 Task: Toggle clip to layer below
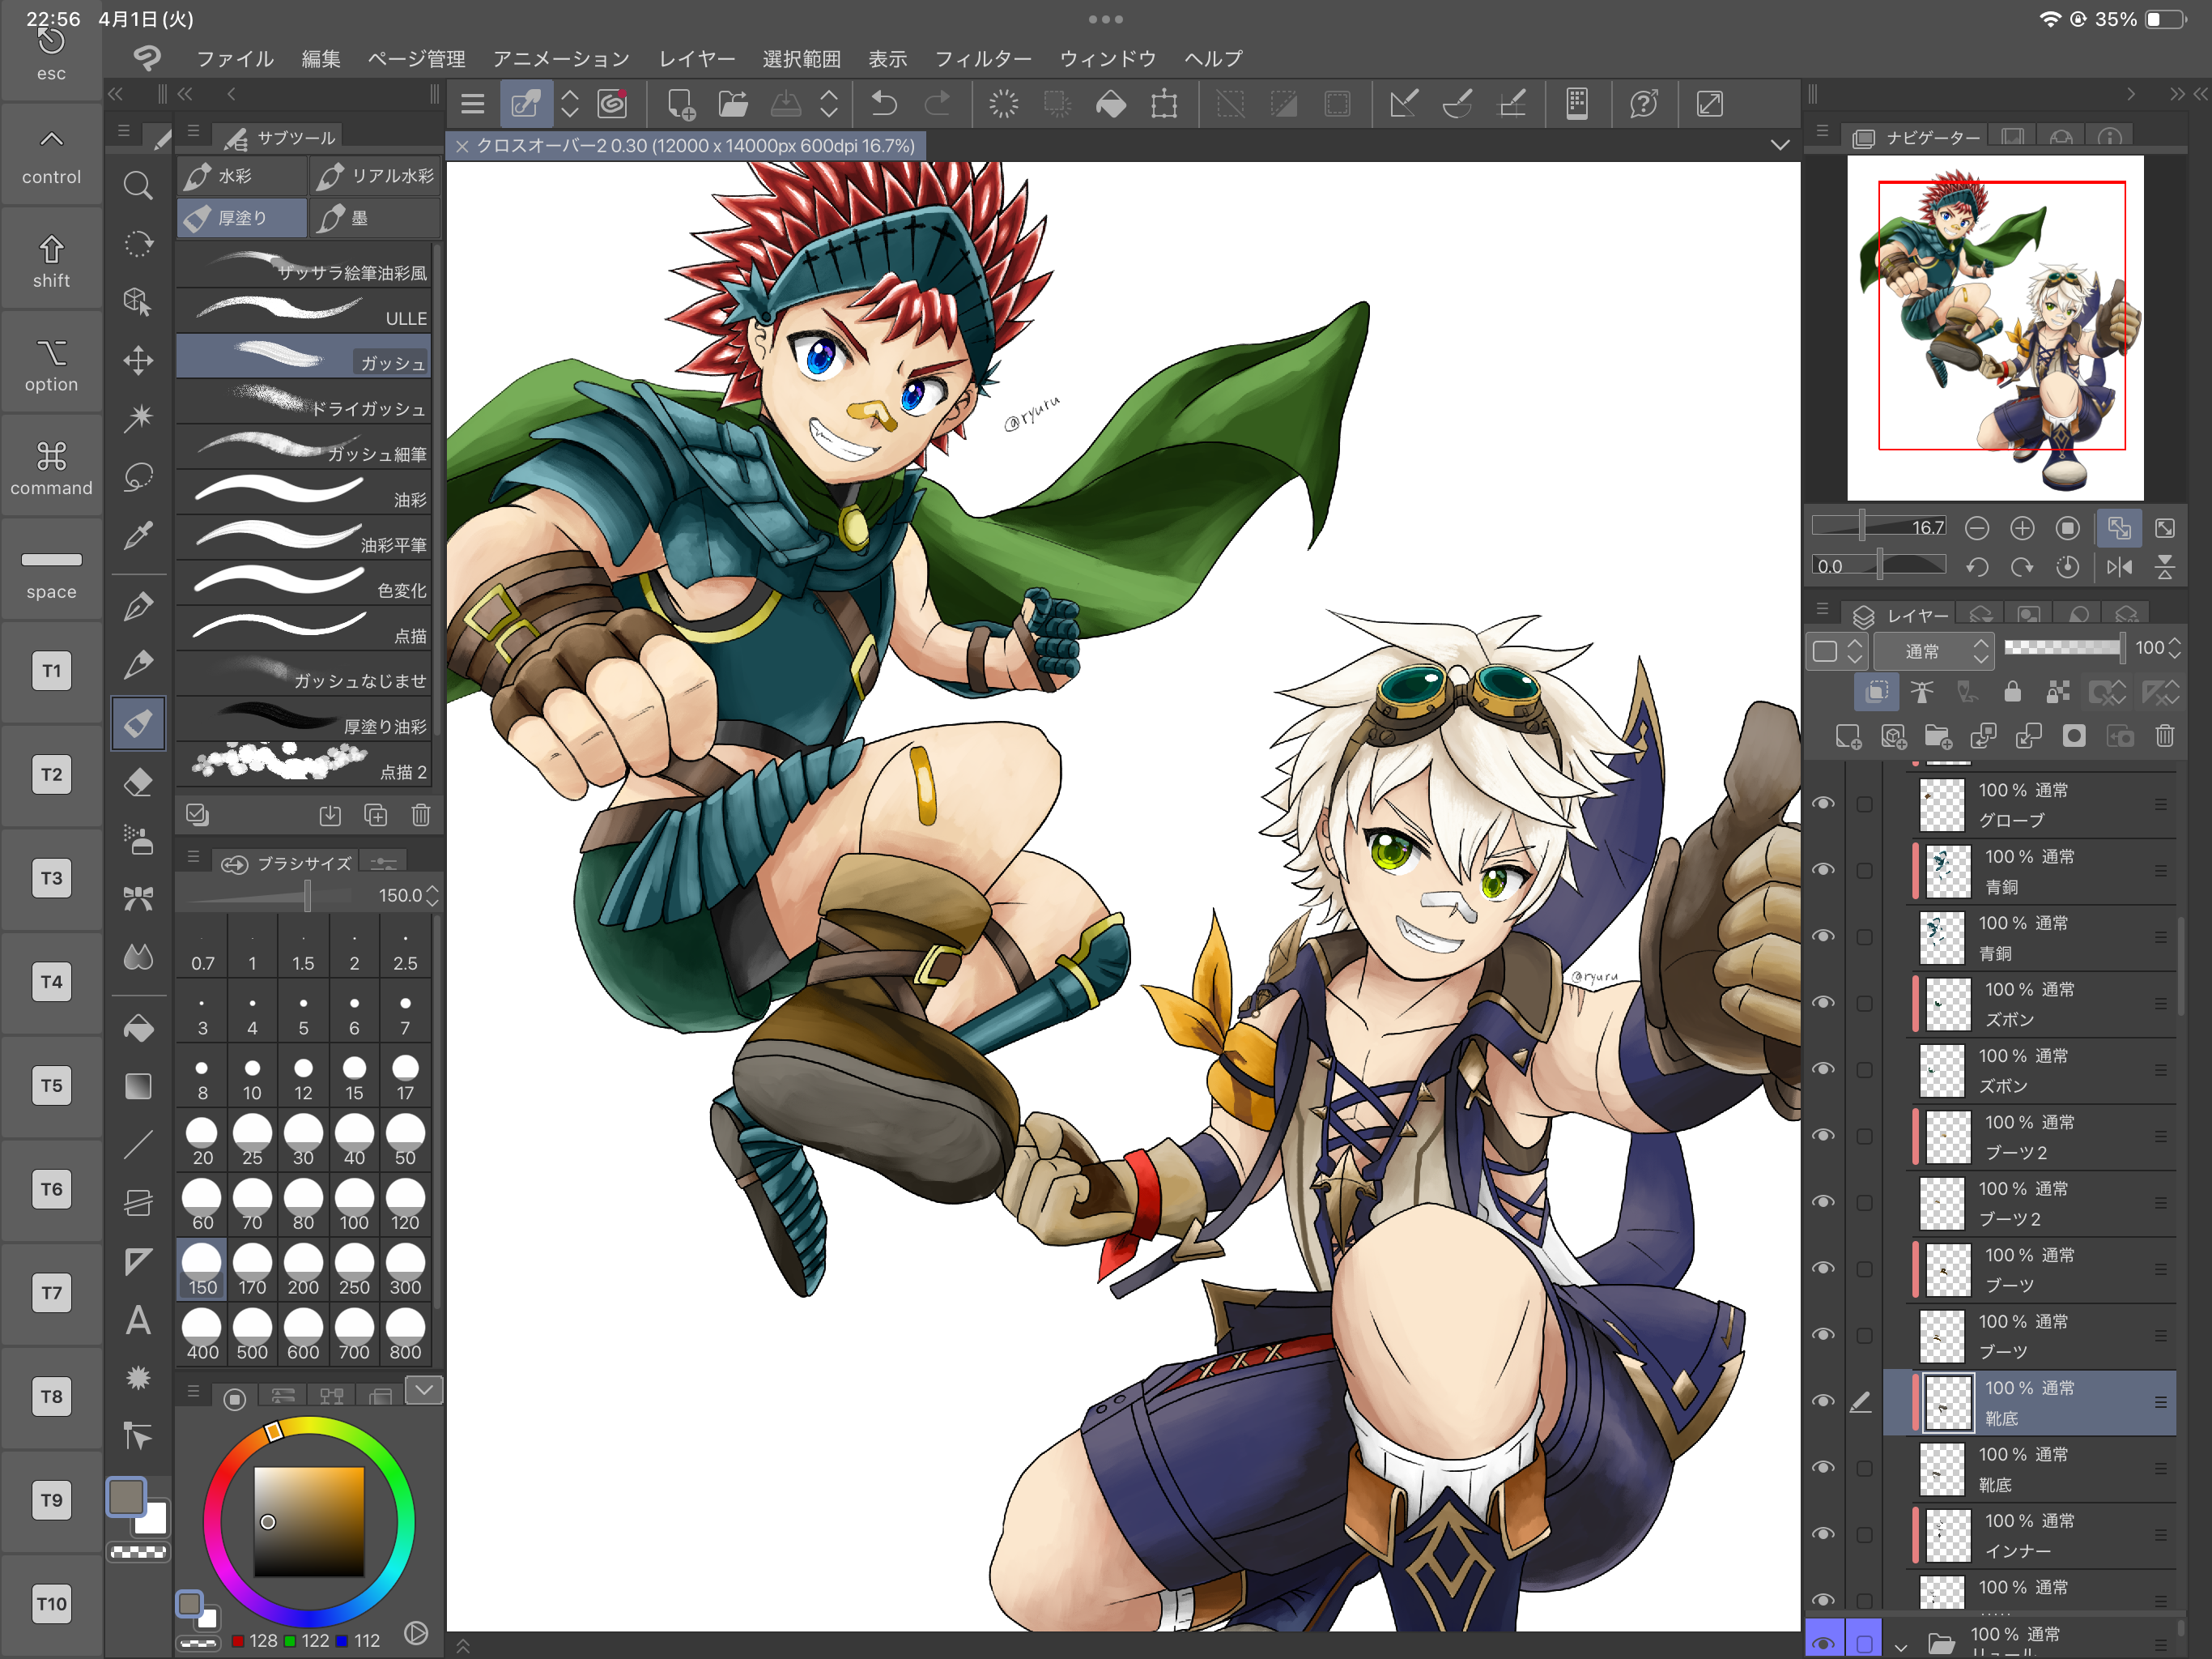click(x=1876, y=692)
